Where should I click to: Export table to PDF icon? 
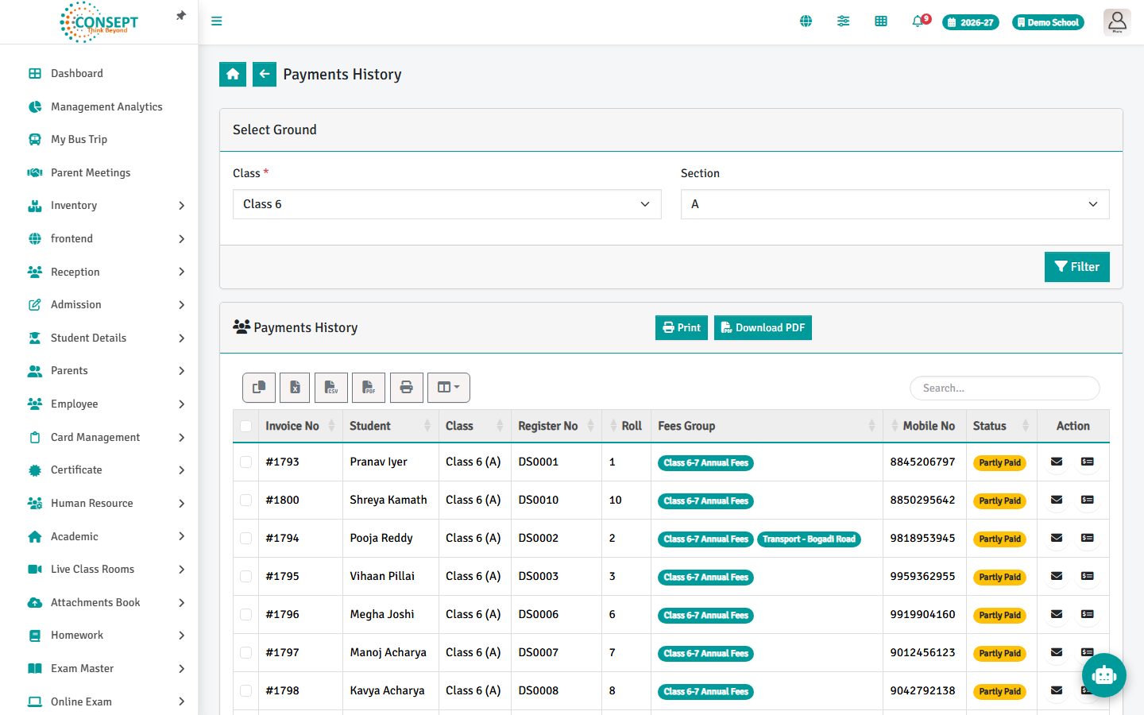click(369, 388)
